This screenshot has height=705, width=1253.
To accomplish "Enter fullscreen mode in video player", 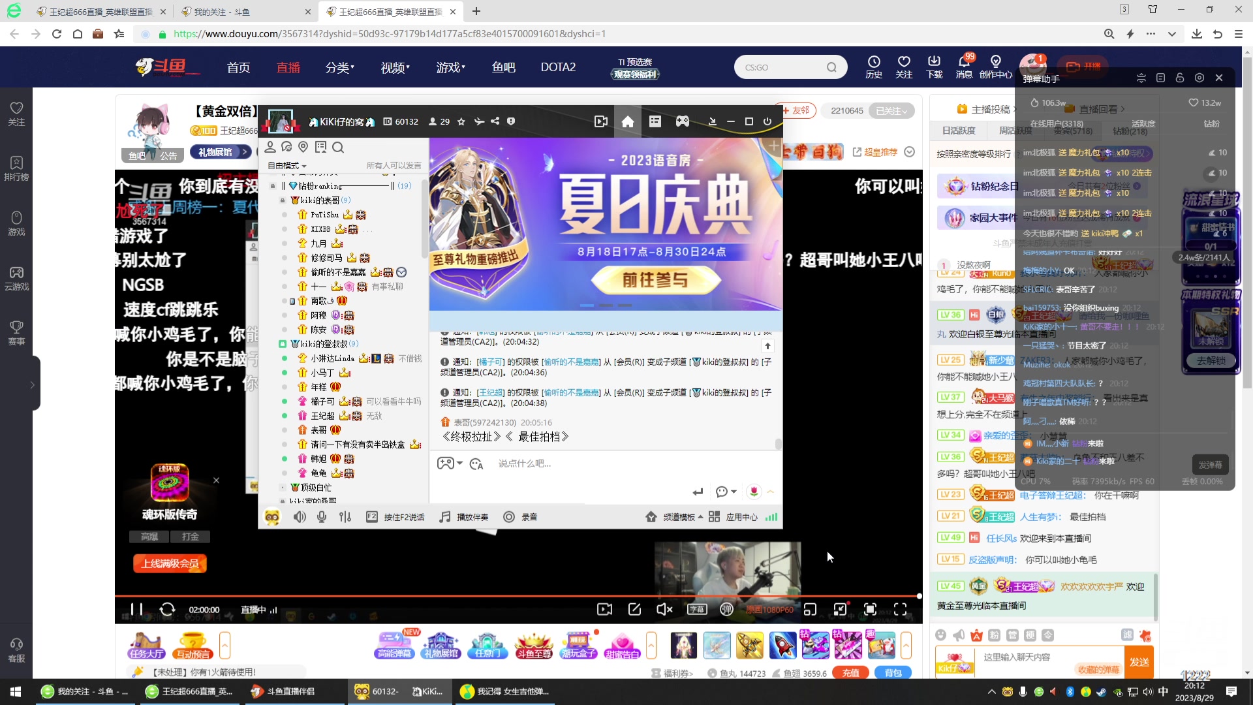I will pyautogui.click(x=900, y=609).
